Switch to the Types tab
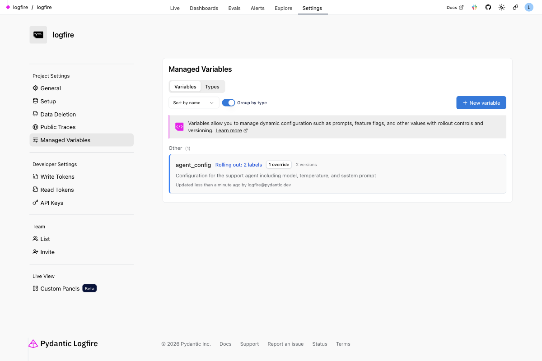Screen dimensions: 542x361 tap(212, 87)
